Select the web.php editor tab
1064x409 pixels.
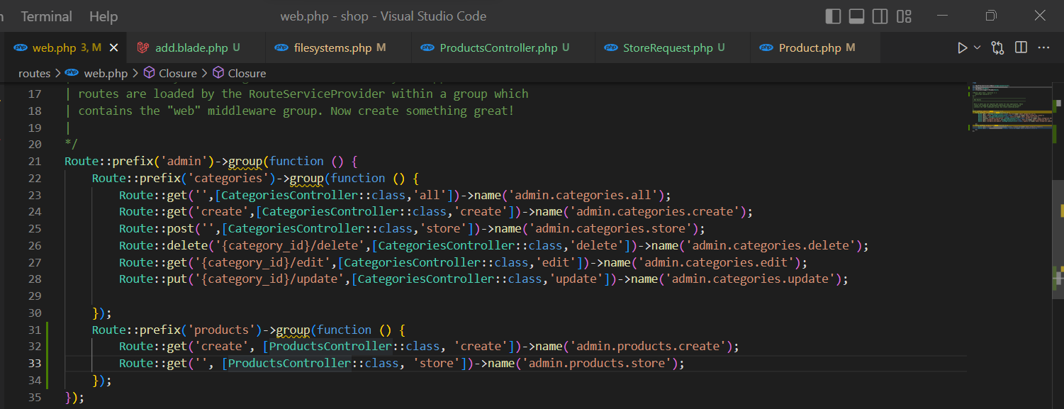[x=64, y=47]
